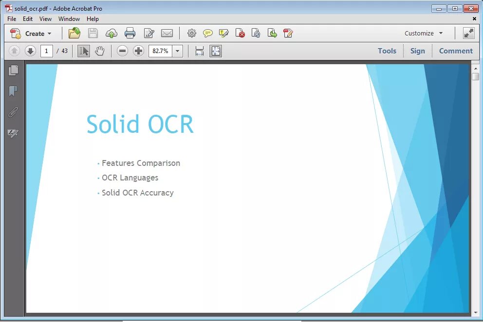
Task: Open the Customize toolbar dropdown
Action: [424, 33]
